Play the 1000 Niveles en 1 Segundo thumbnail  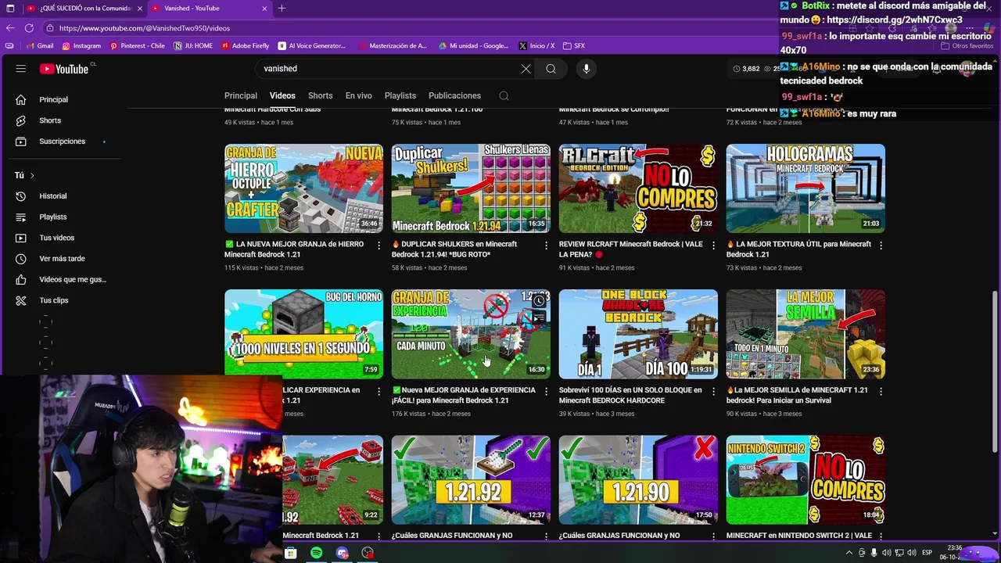(x=303, y=334)
